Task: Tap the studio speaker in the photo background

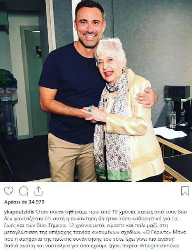Action: (x=177, y=92)
